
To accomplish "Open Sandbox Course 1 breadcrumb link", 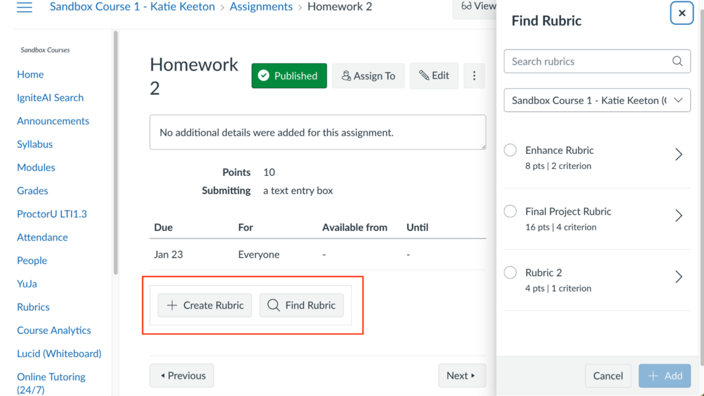I will click(x=132, y=7).
